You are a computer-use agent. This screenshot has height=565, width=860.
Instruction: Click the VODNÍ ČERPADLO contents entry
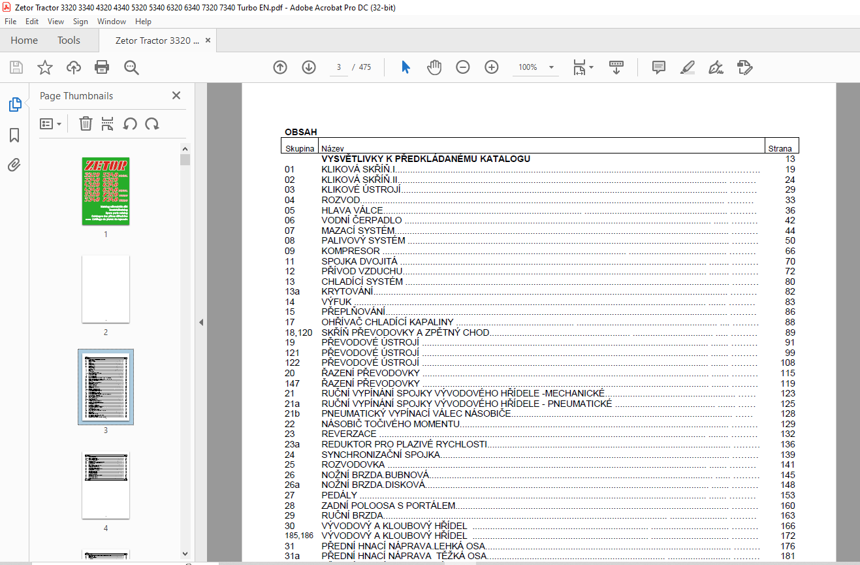[362, 220]
